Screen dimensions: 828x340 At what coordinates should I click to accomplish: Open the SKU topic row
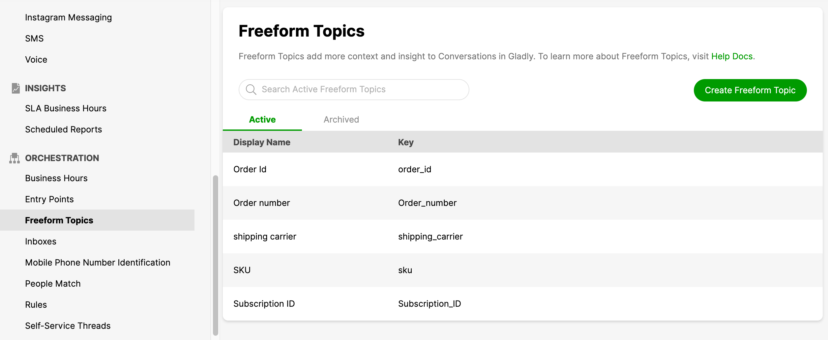(523, 270)
